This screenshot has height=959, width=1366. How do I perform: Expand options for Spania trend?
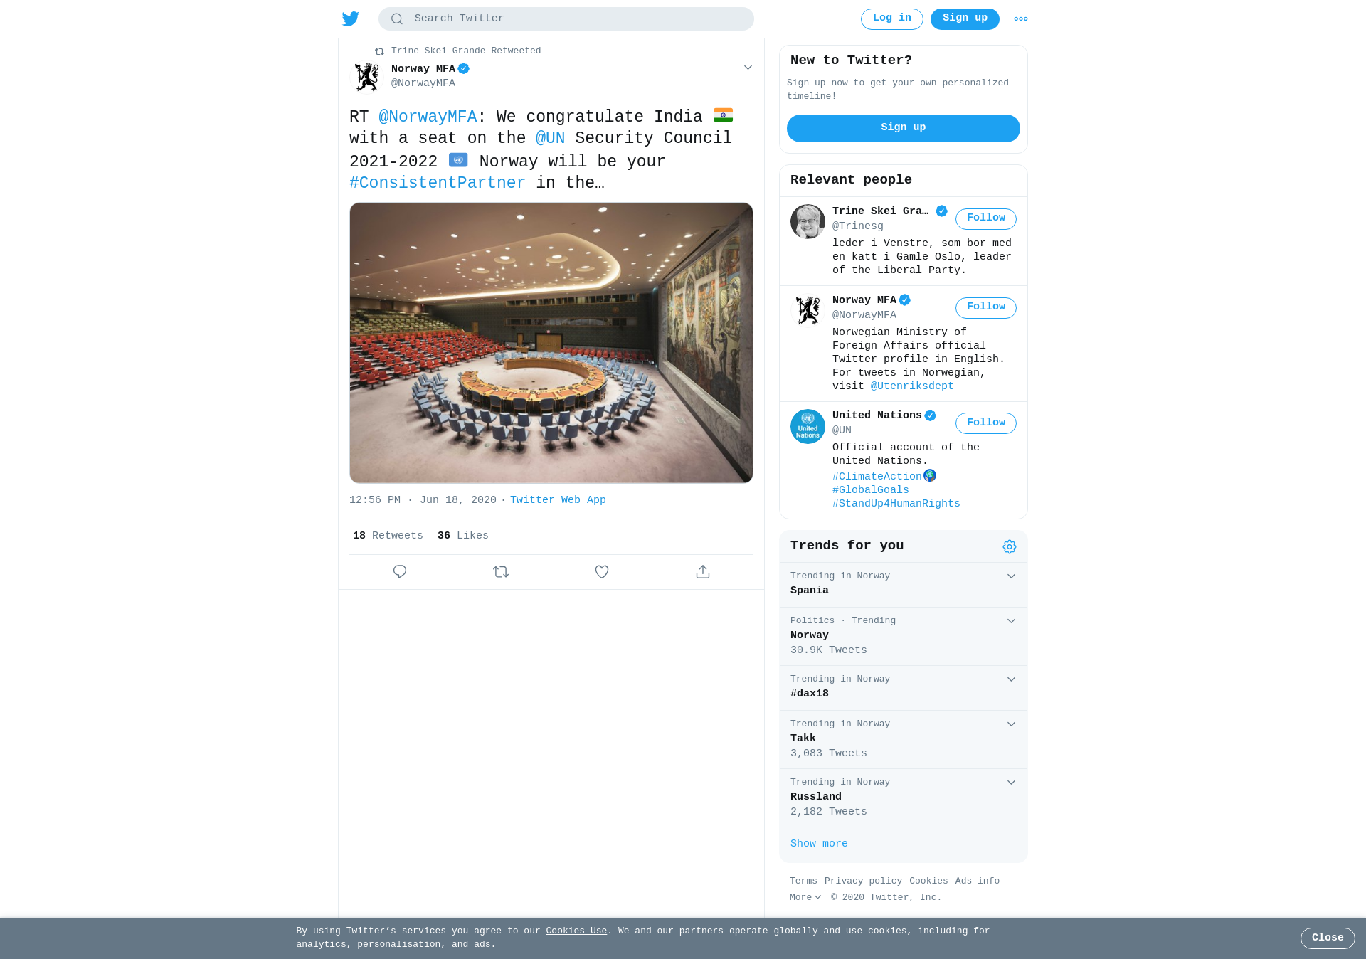[1011, 576]
